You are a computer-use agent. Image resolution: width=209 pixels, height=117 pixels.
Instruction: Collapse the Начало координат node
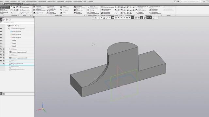click(x=8, y=29)
